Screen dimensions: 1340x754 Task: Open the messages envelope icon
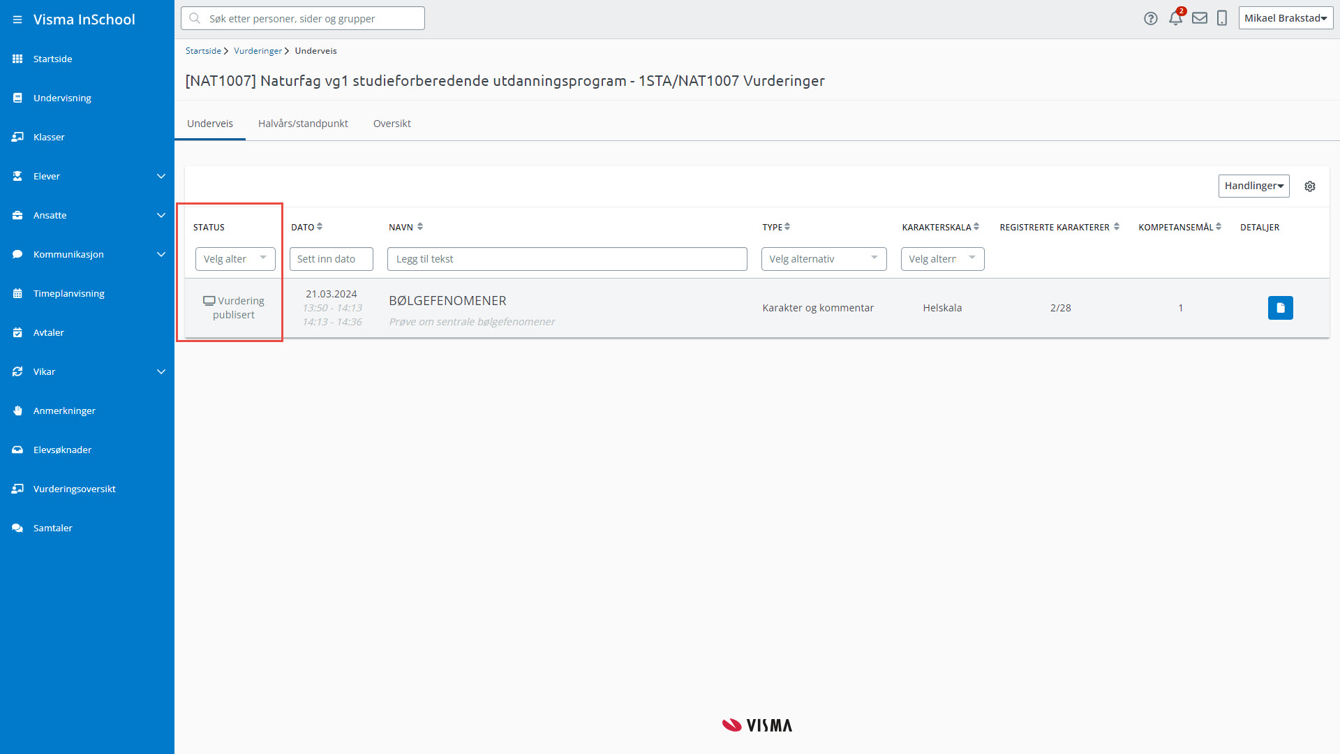(1200, 18)
